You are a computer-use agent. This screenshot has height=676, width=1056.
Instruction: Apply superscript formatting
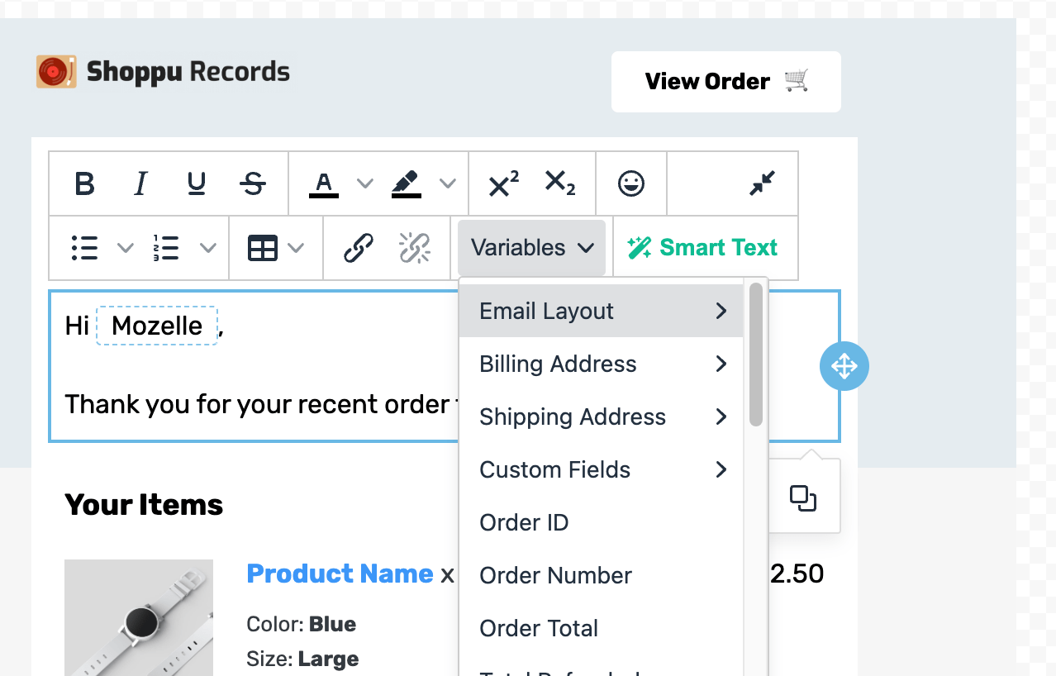tap(501, 183)
